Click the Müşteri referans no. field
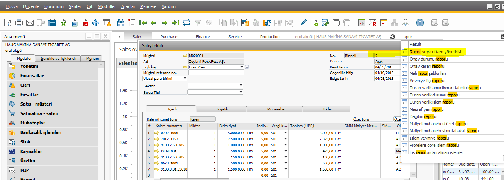Image resolution: width=504 pixels, height=180 pixels. coord(216,73)
